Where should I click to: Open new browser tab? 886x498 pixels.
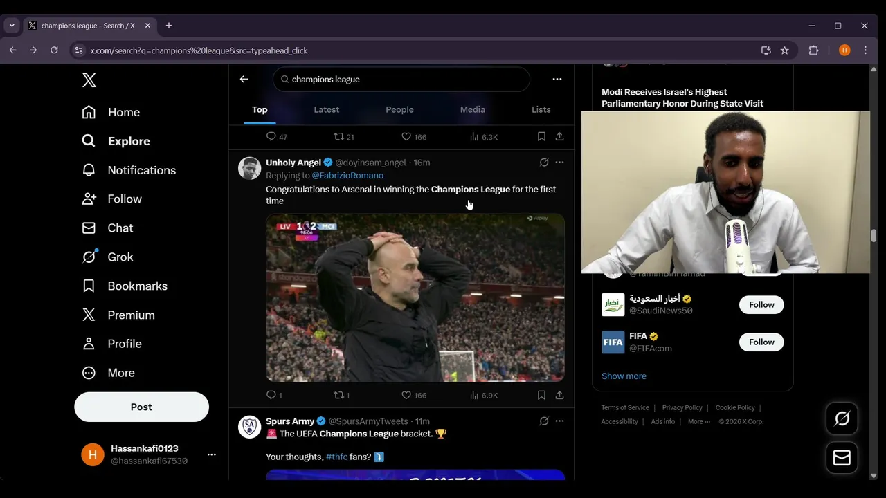168,26
